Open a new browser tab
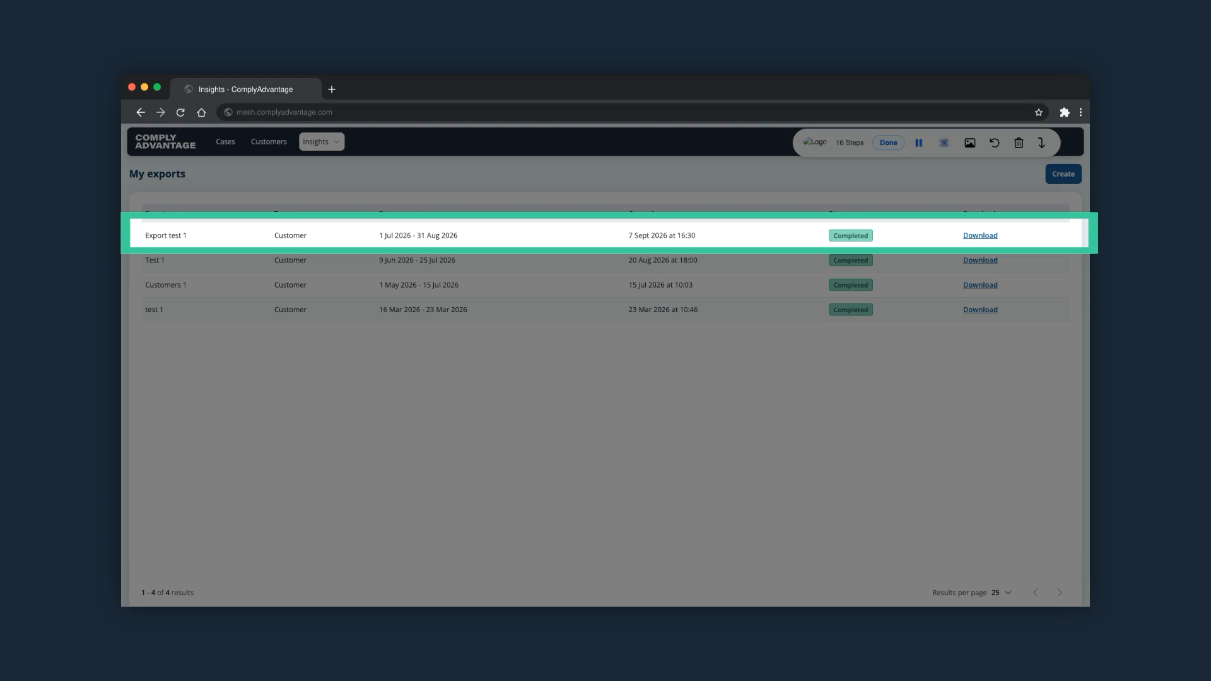Screen dimensions: 1211x681 (x=332, y=90)
